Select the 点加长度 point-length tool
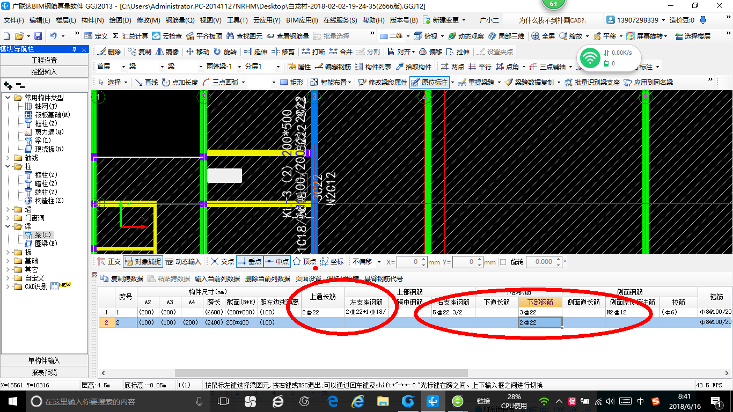This screenshot has height=412, width=733. coord(180,82)
